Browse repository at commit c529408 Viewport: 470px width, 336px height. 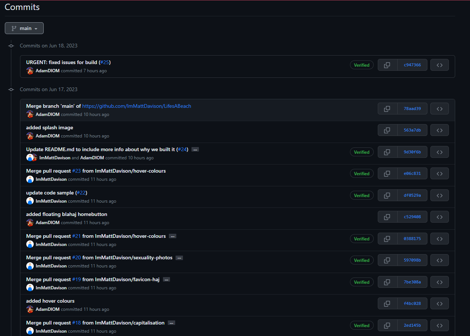pyautogui.click(x=440, y=217)
